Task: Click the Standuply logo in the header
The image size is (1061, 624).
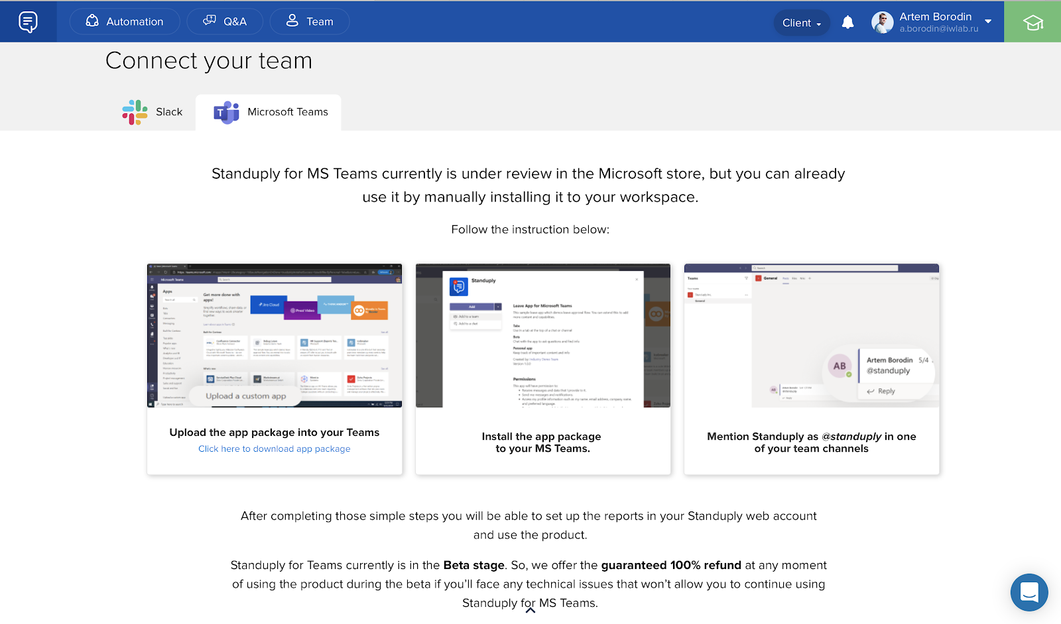Action: coord(28,22)
